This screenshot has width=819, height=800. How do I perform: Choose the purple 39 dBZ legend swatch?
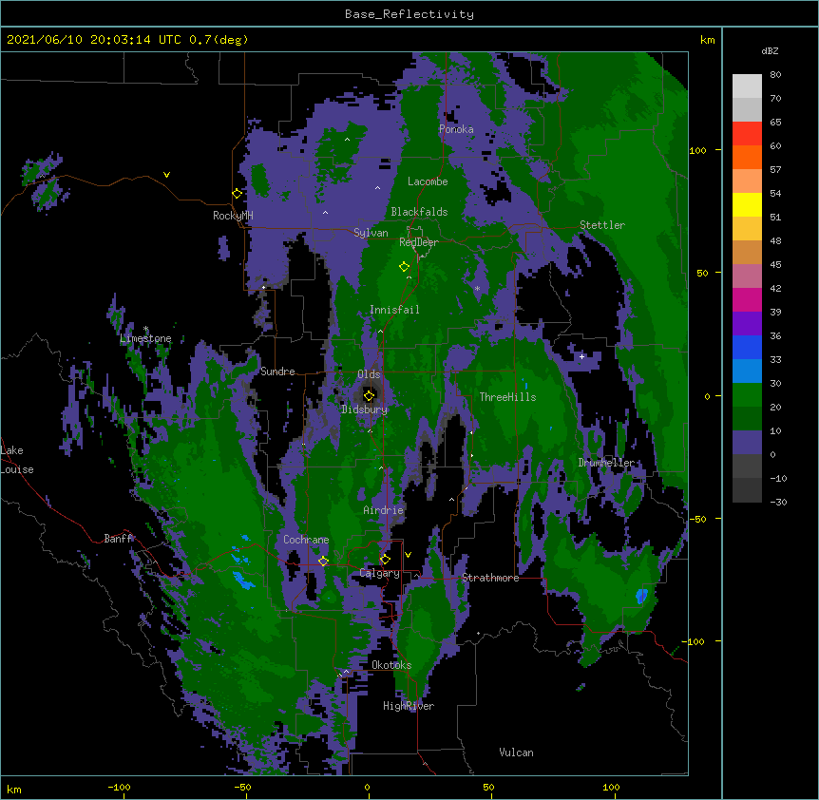pyautogui.click(x=747, y=323)
